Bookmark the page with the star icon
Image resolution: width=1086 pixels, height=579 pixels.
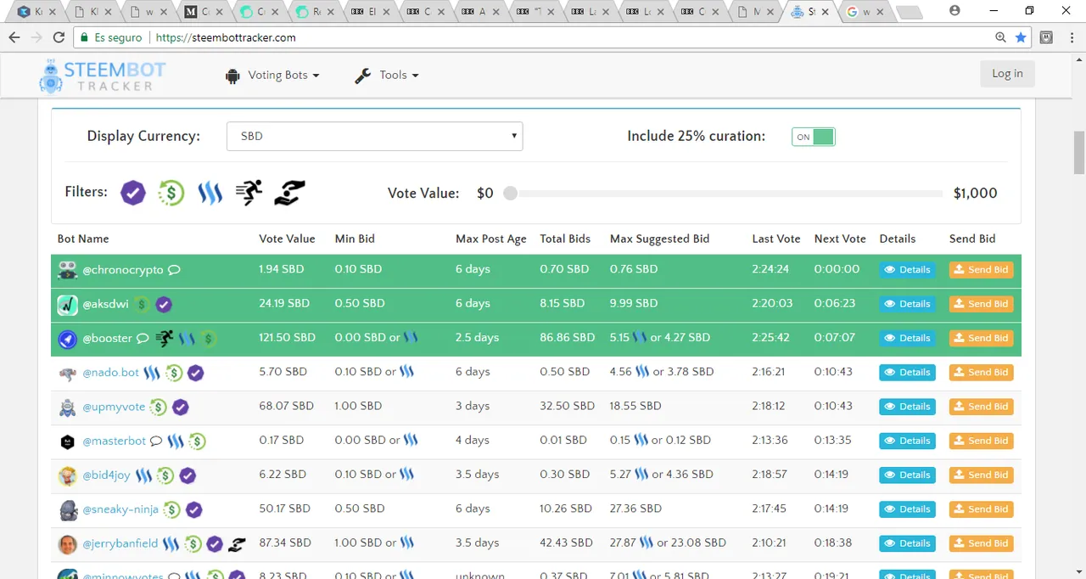point(1021,37)
